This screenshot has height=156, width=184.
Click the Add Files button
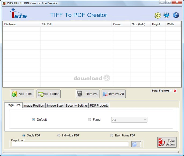tap(23, 94)
